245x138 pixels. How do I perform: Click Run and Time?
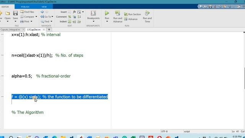[x=147, y=16]
